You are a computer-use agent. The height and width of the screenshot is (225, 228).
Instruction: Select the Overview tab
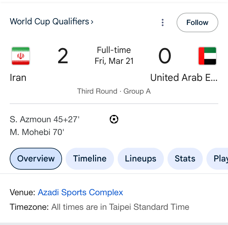(36, 158)
